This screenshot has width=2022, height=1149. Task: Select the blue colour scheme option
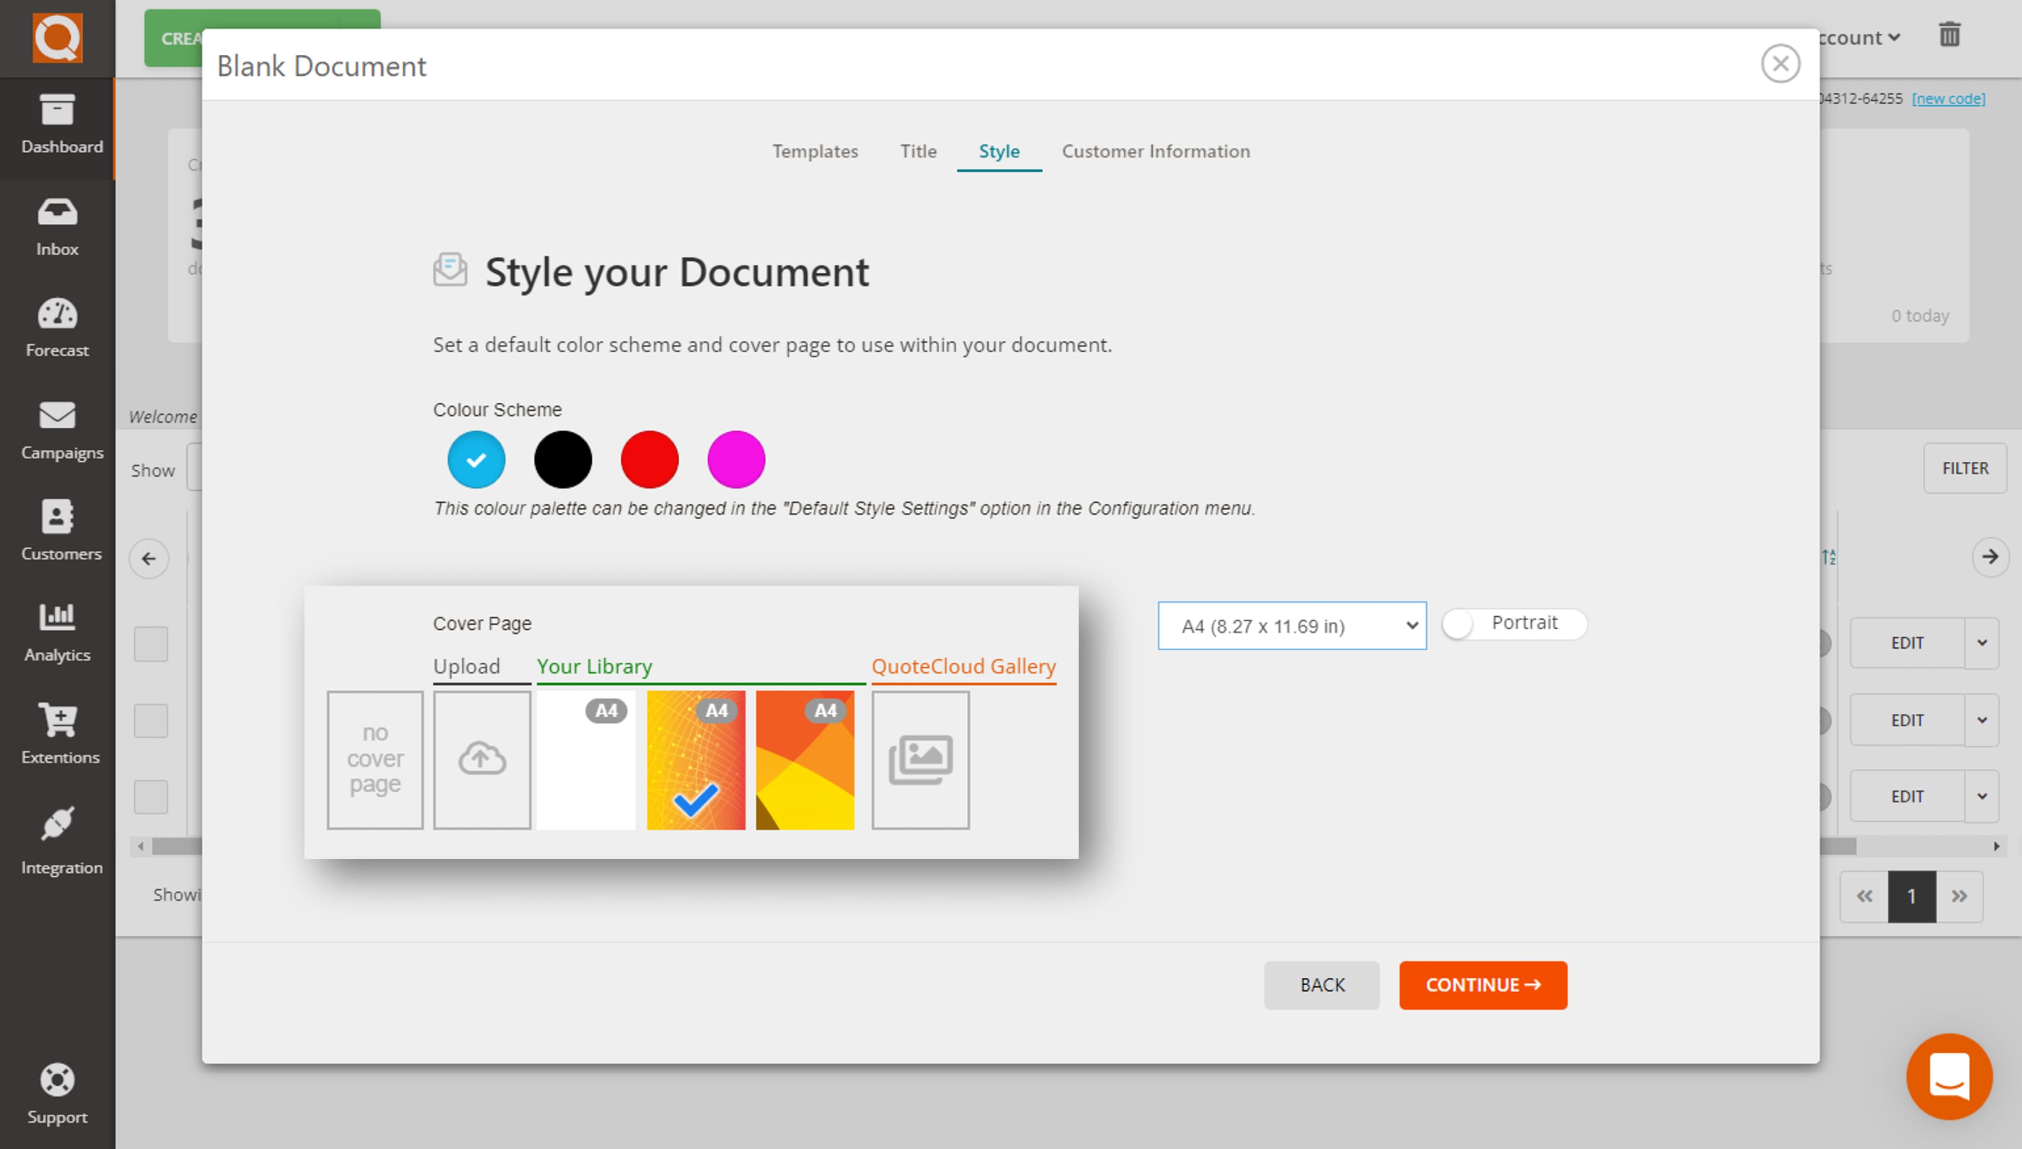point(475,459)
